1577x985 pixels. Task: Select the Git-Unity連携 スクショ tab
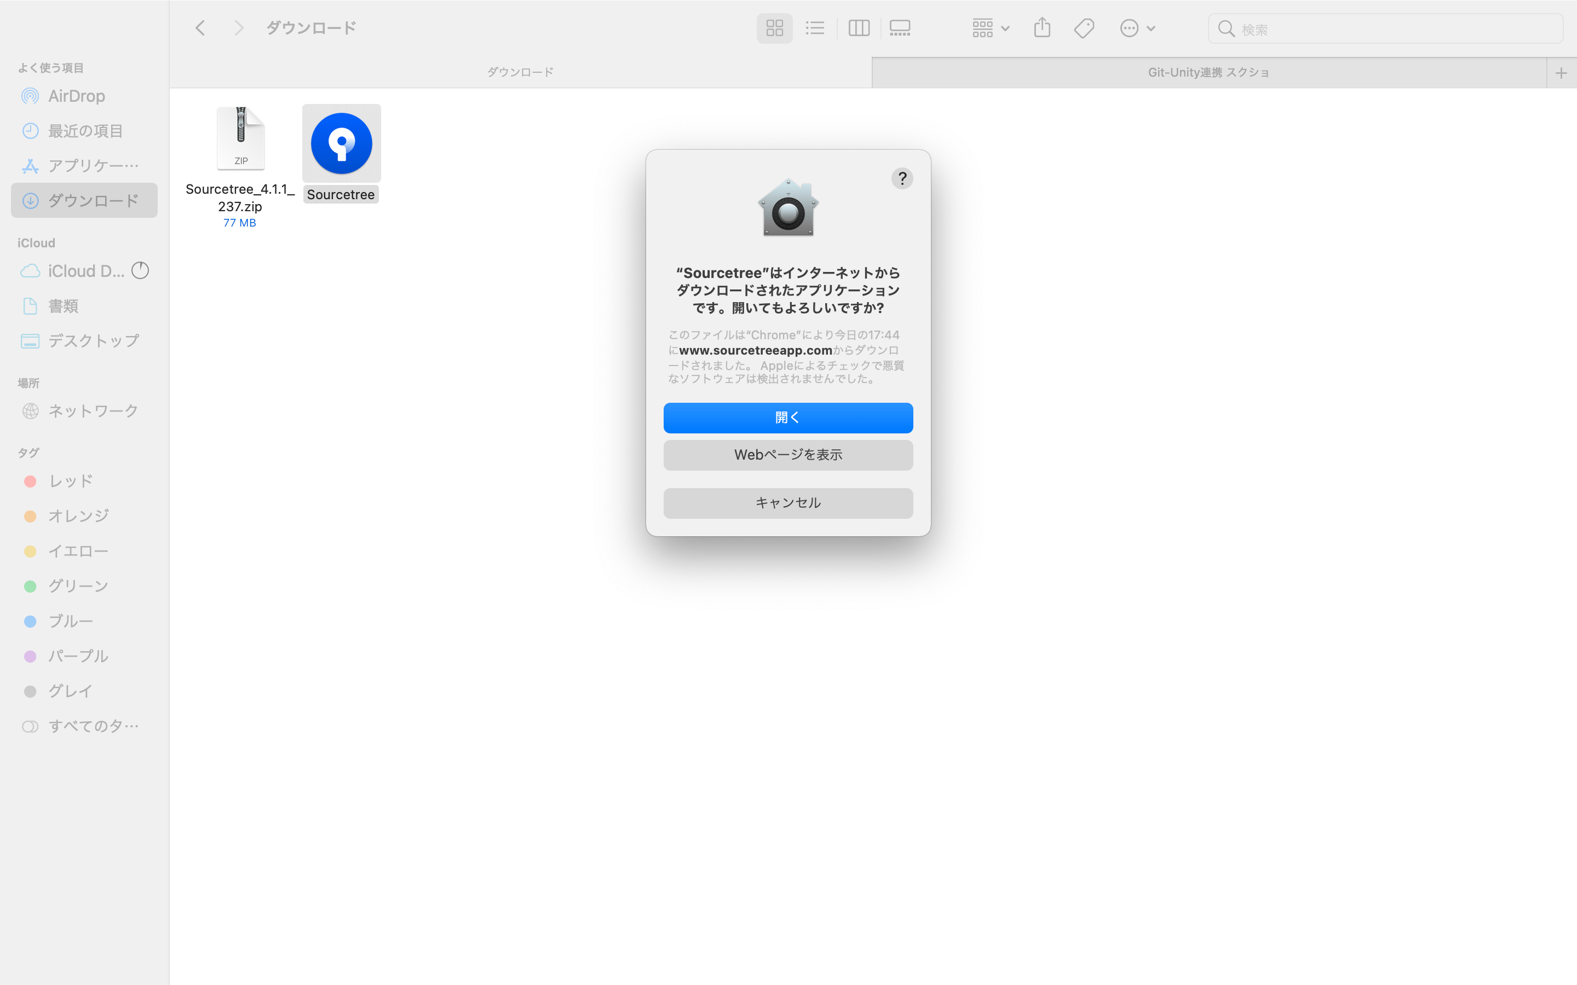1209,72
